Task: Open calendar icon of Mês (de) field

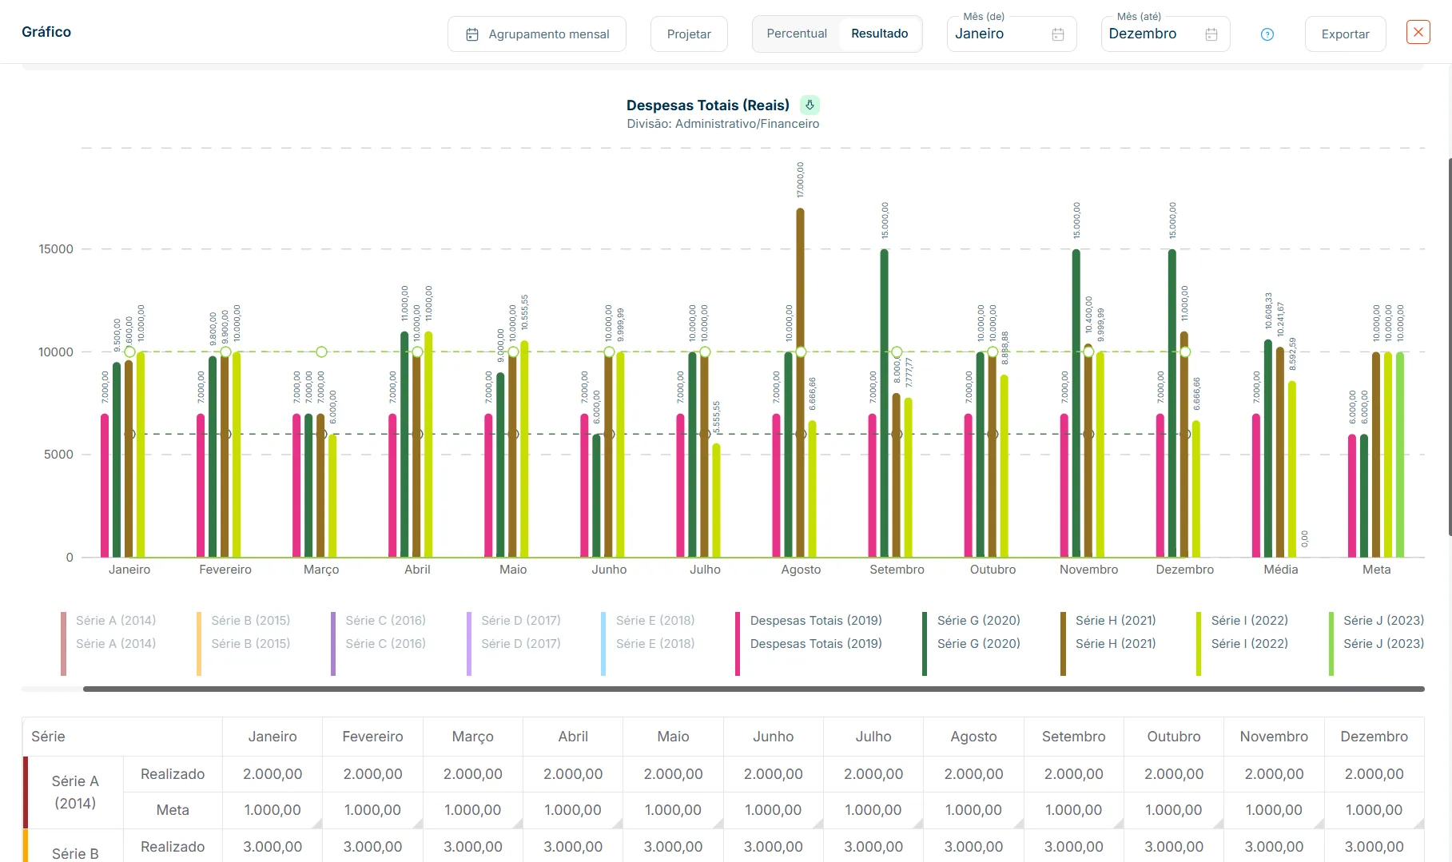Action: [1058, 34]
